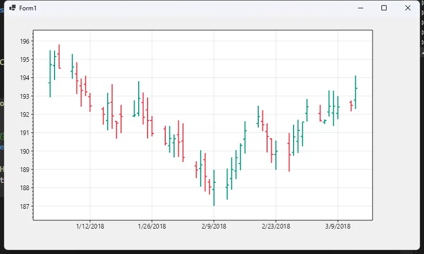Screen dimensions: 424x254
Task: Click the 190 Y-axis label
Action: pos(24,151)
